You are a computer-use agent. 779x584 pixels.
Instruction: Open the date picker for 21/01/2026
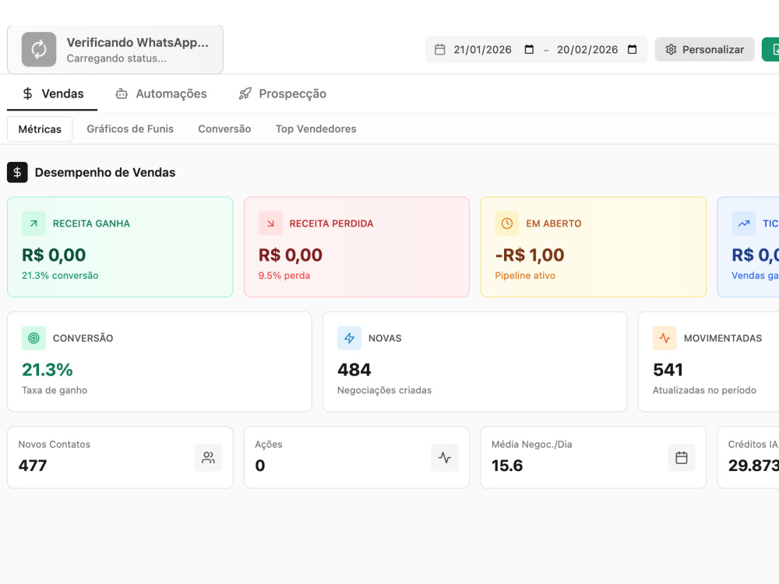[x=529, y=50]
